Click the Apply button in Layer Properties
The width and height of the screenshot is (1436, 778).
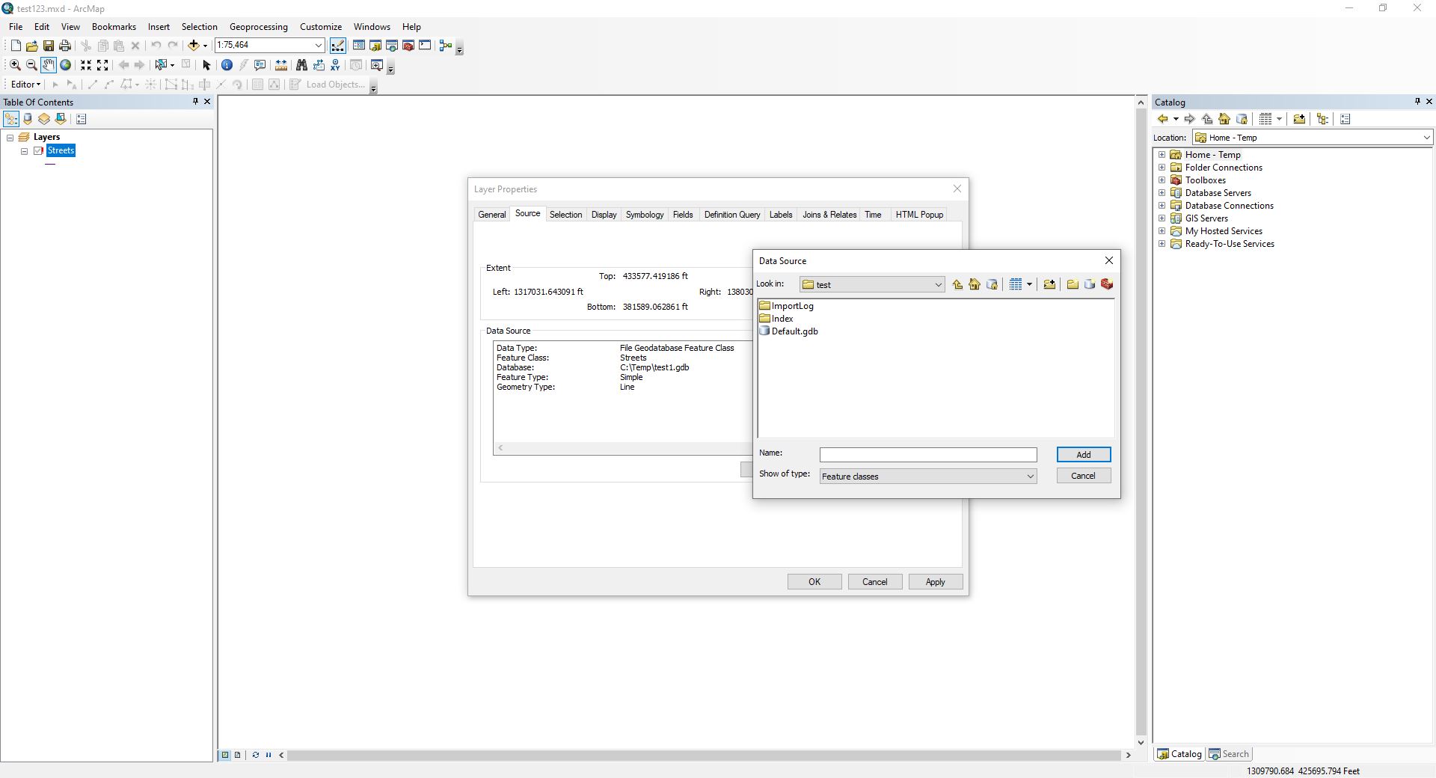pos(936,581)
